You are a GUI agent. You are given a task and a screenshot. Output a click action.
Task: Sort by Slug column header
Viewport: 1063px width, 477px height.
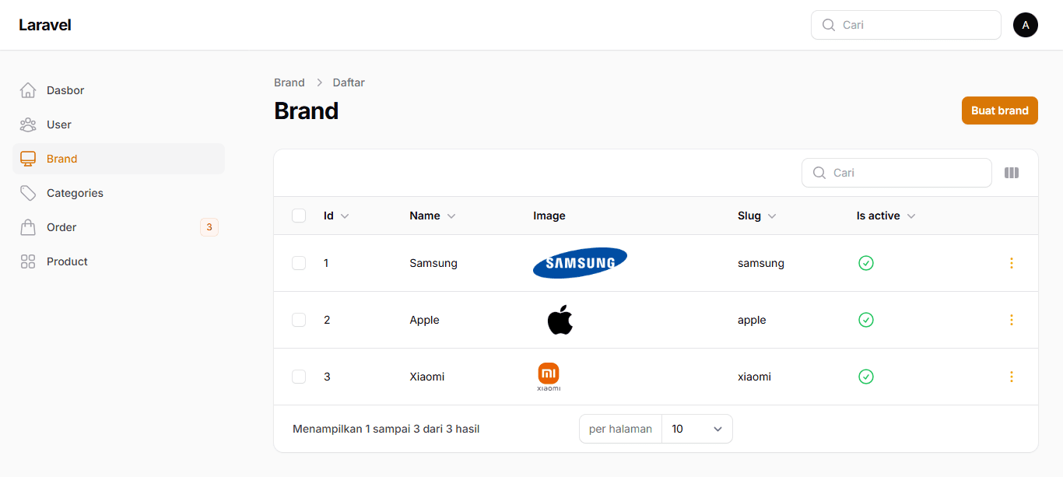[x=757, y=216]
